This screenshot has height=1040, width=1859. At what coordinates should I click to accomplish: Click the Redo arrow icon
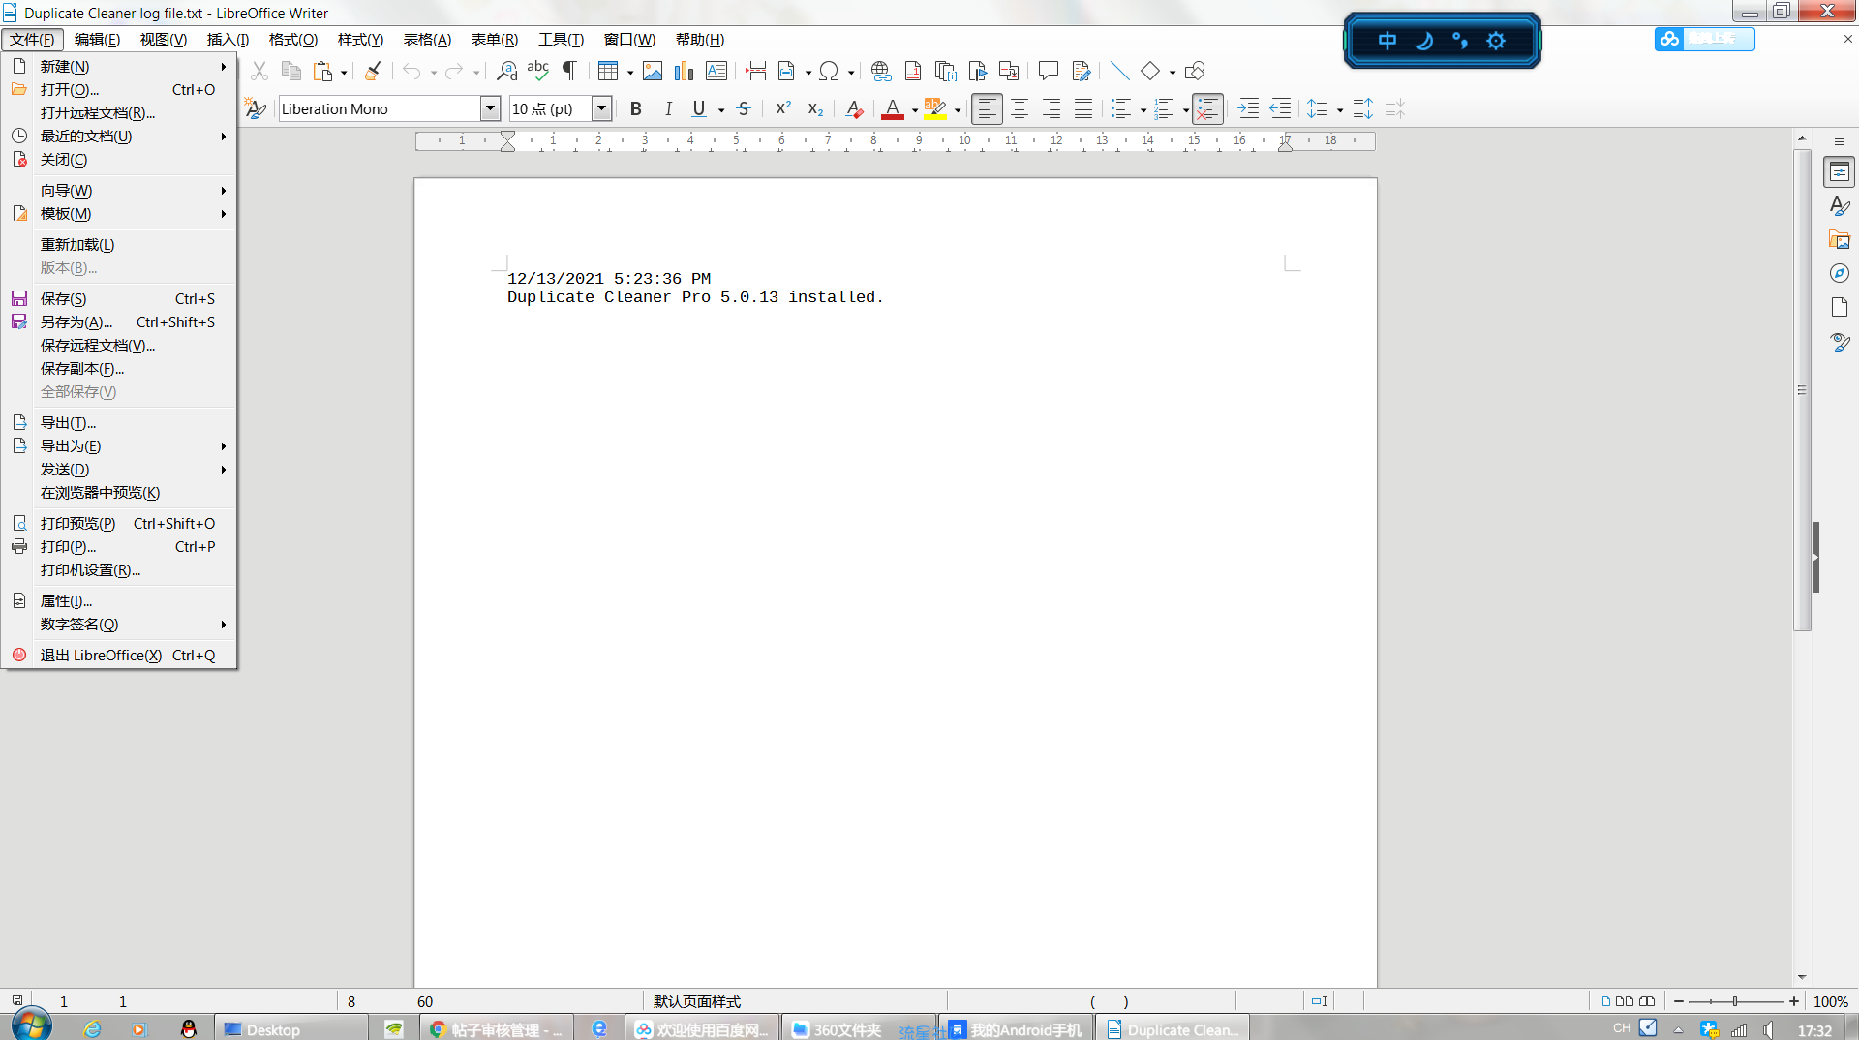click(x=454, y=71)
